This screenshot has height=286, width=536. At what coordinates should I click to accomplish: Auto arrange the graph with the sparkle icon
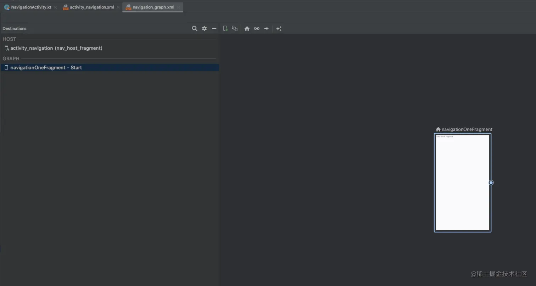click(279, 28)
